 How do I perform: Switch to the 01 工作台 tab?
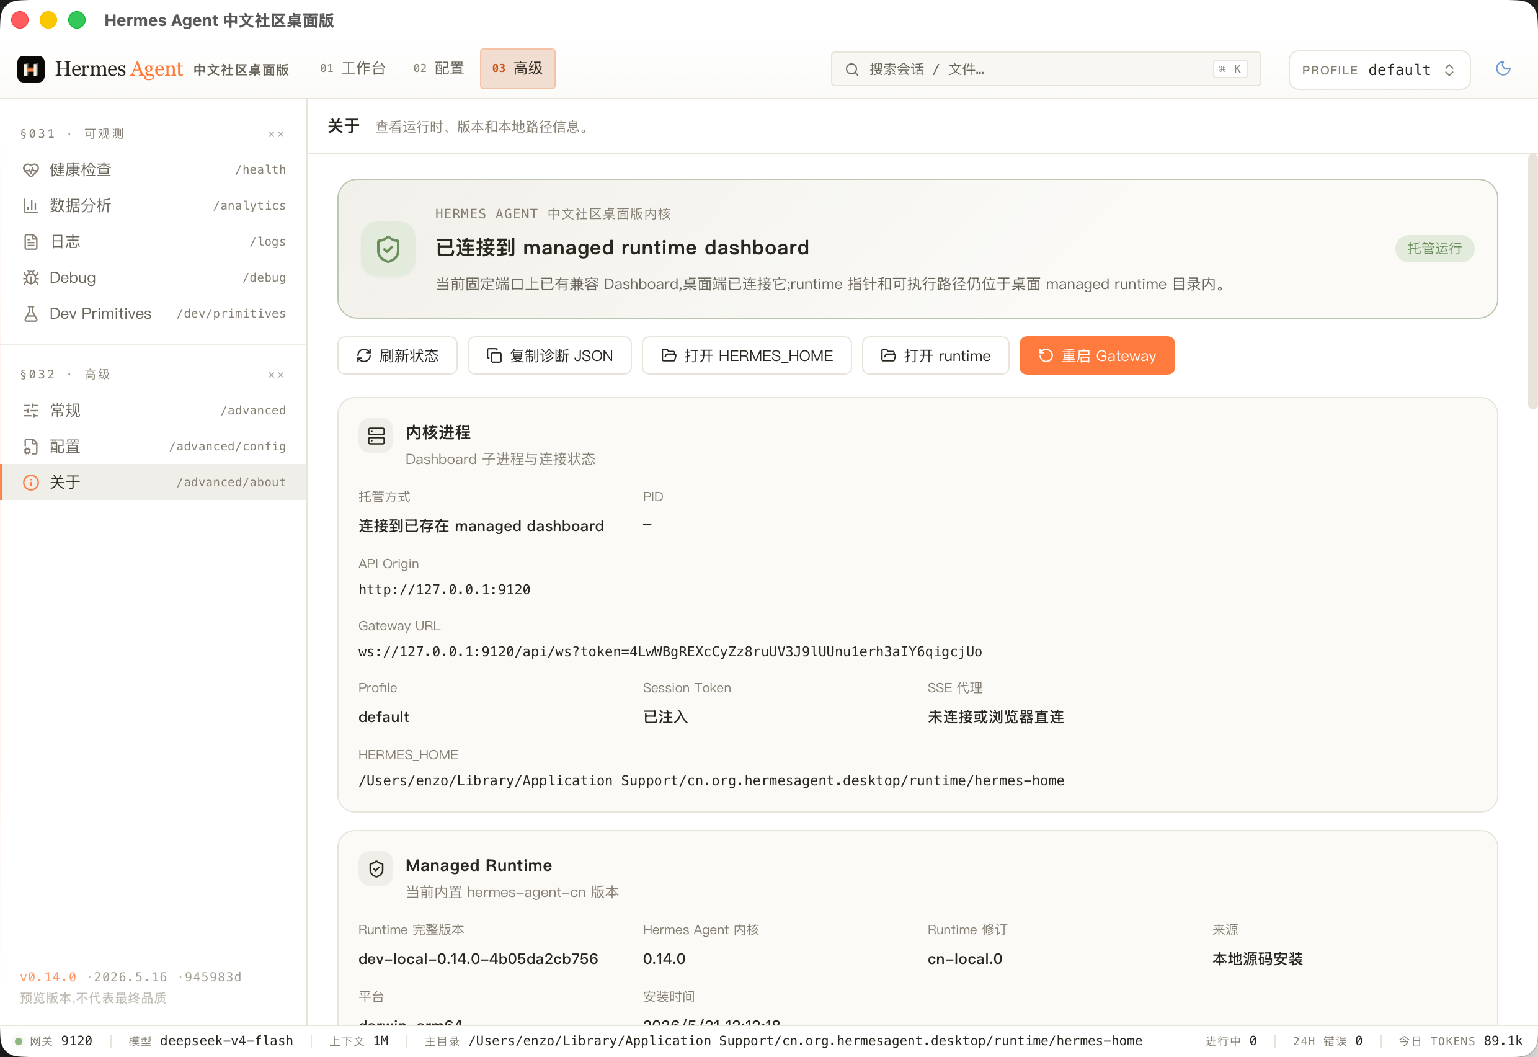(x=352, y=68)
